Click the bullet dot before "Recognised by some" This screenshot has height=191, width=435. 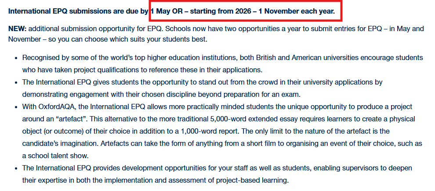[x=16, y=58]
